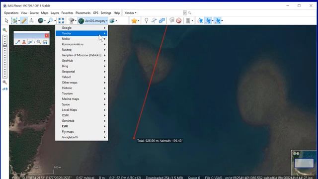This screenshot has height=179, width=318.
Task: Expand the selection tool dropdown arrow
Action: tap(19, 21)
